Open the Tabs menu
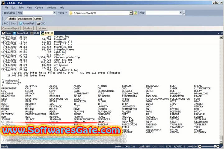The height and width of the screenshot is (149, 224). tap(21, 7)
